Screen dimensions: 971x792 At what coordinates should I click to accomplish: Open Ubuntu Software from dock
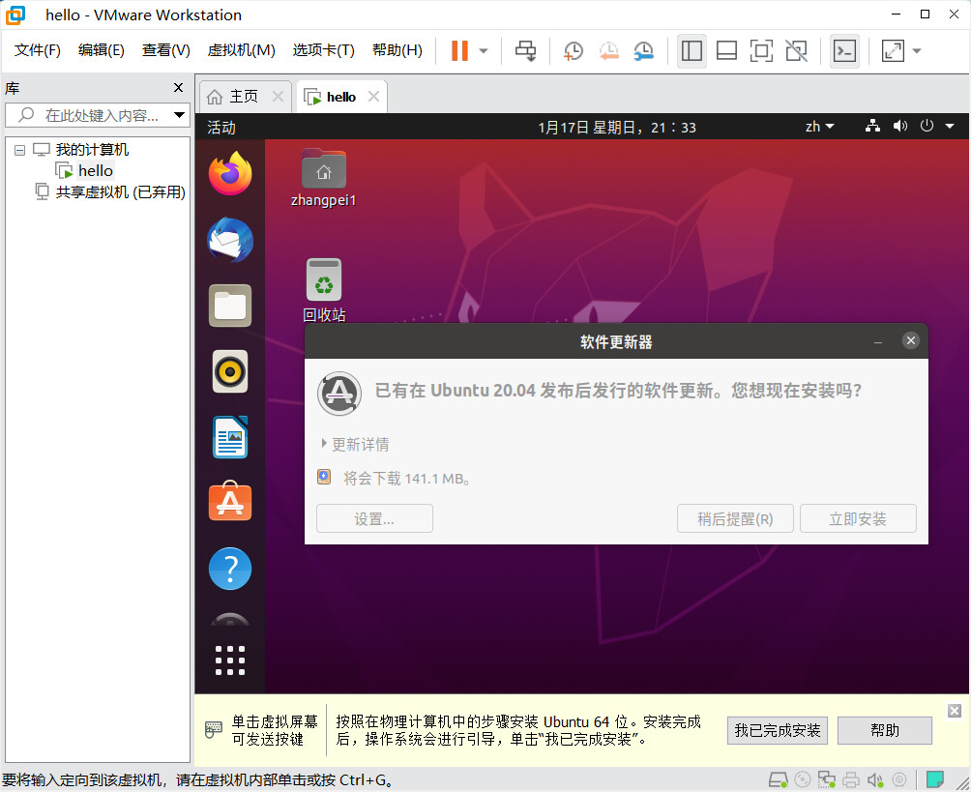coord(230,502)
